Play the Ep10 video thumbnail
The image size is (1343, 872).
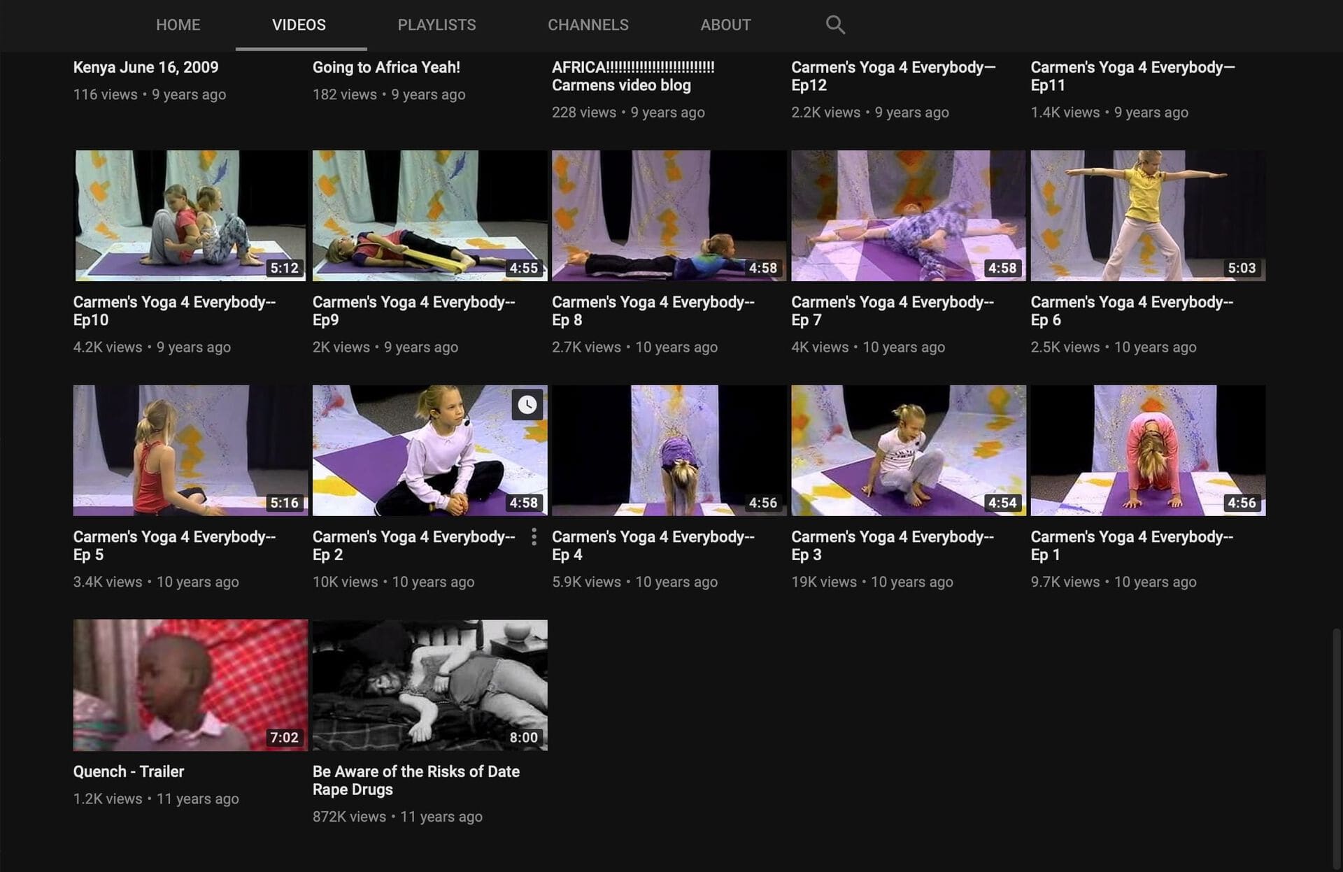coord(190,216)
